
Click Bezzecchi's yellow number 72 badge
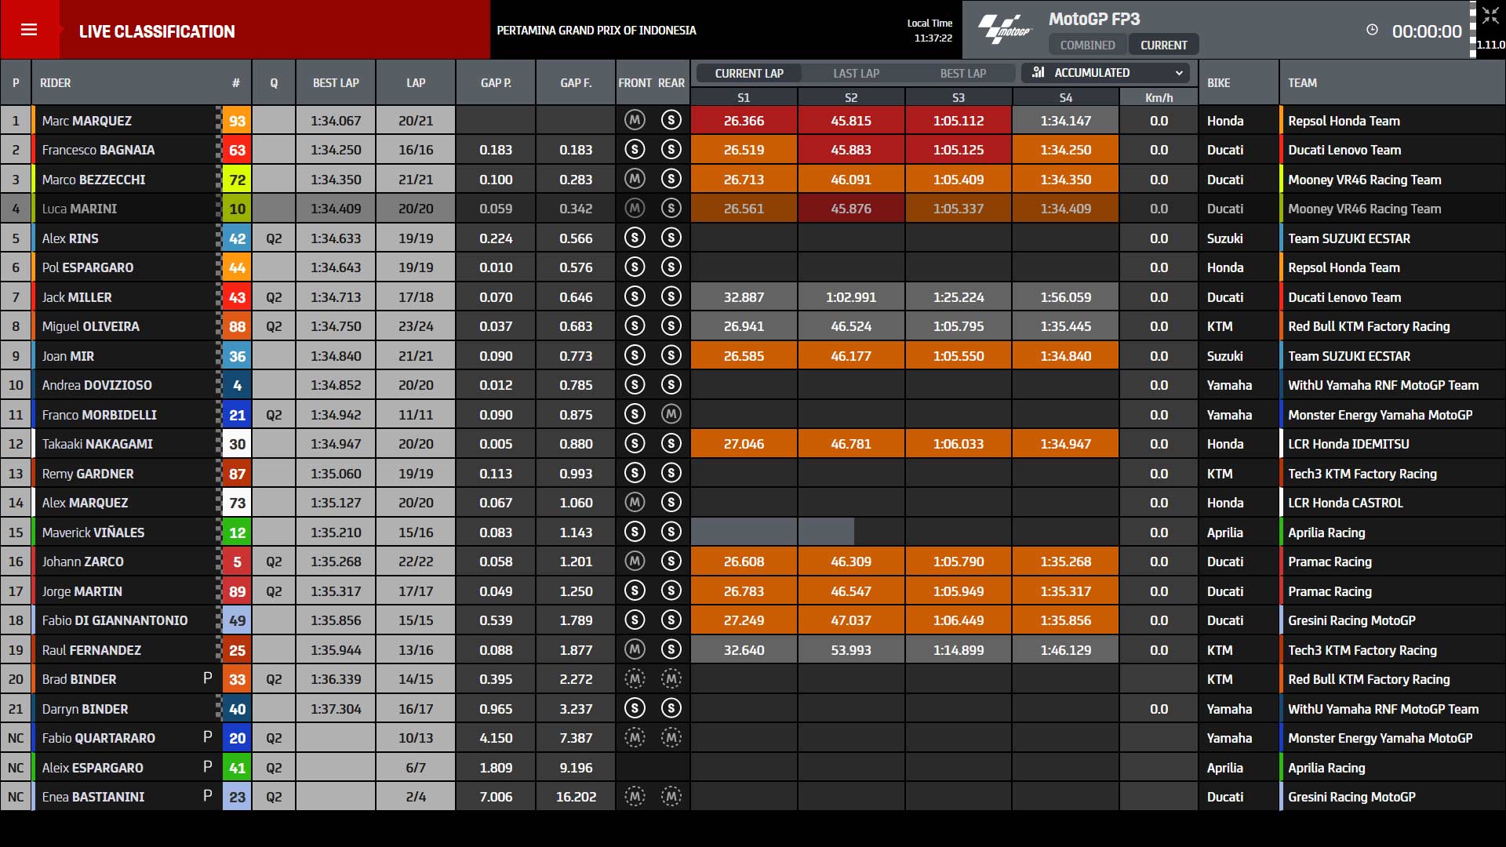click(x=237, y=180)
